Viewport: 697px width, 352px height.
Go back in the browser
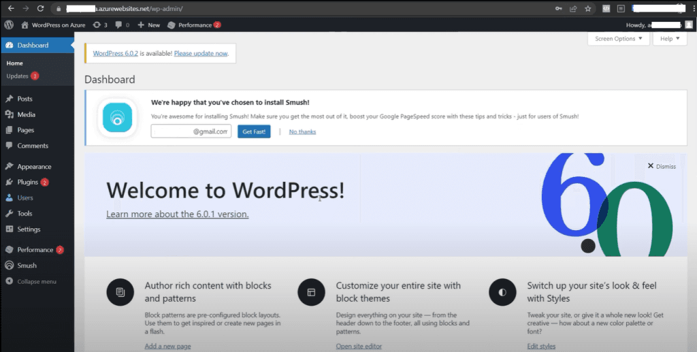coord(11,8)
